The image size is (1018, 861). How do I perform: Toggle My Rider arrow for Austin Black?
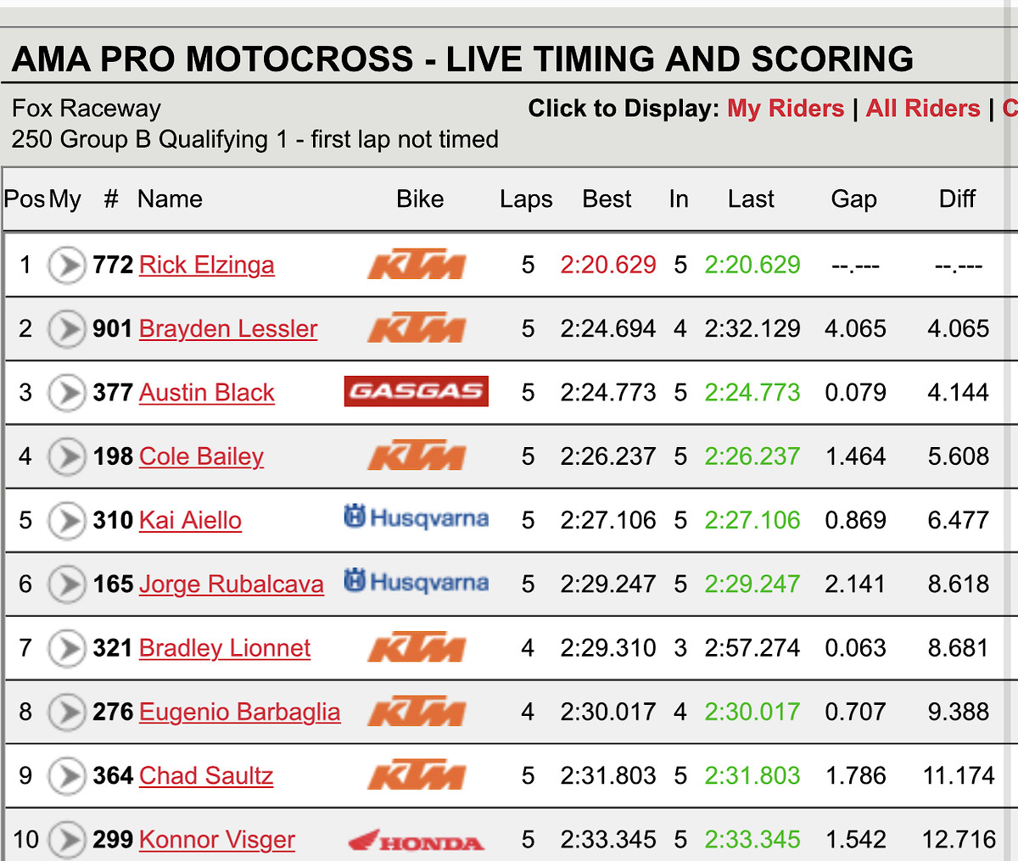66,393
